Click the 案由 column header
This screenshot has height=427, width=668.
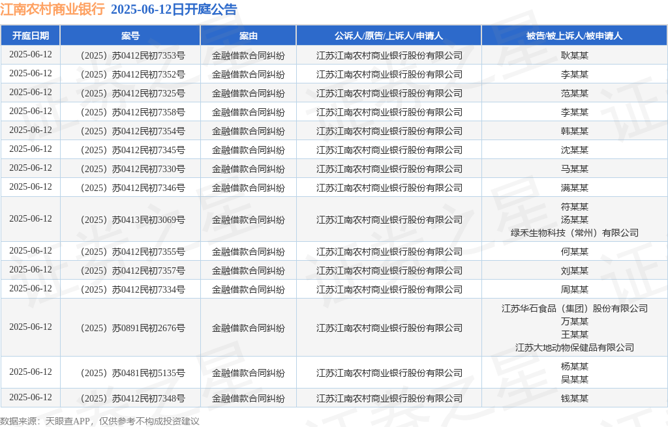click(x=248, y=36)
